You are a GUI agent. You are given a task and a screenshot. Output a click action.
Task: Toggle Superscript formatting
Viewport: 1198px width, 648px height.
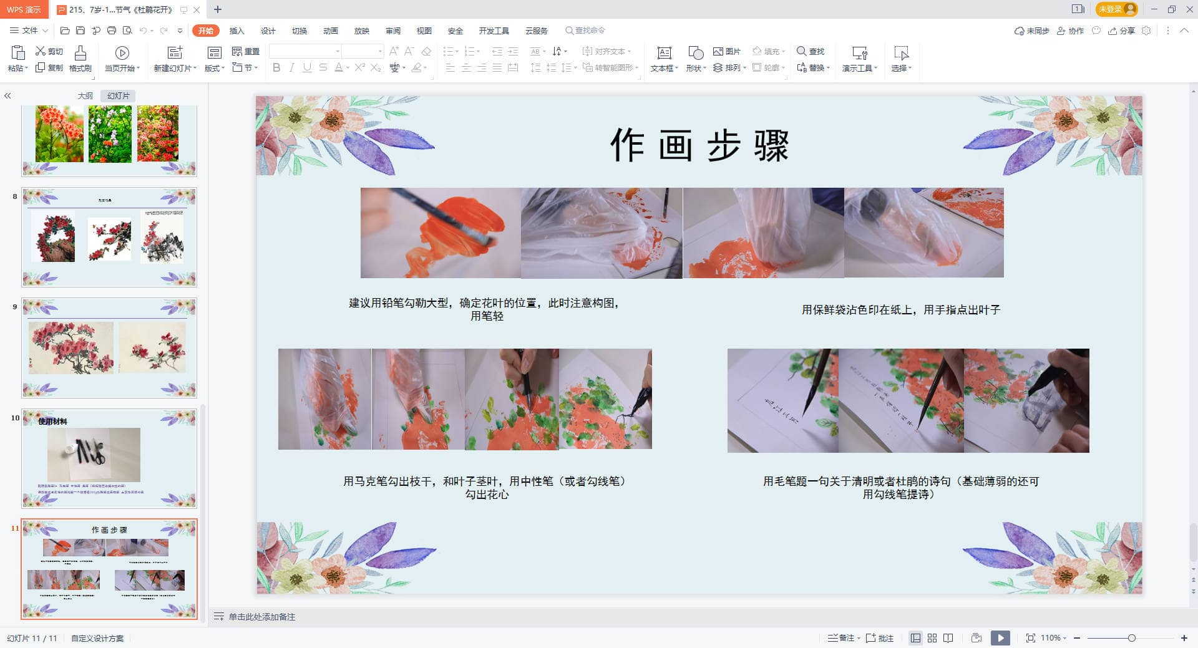point(360,67)
